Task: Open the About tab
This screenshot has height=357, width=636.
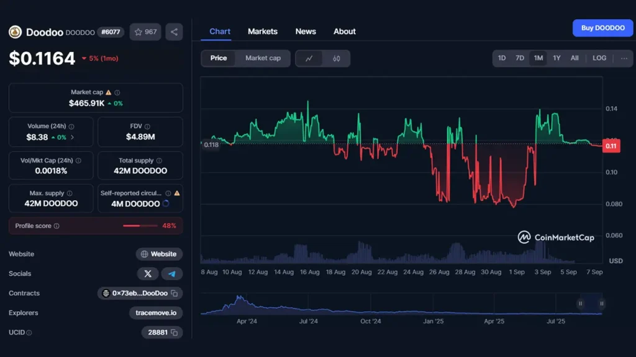Action: [x=344, y=32]
